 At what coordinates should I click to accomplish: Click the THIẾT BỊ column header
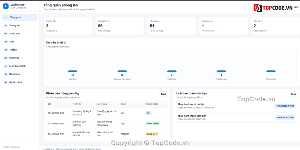click(77, 104)
